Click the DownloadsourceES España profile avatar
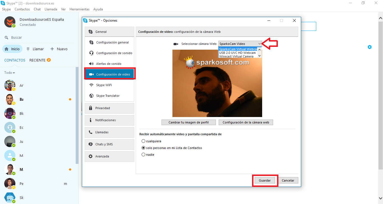 pos(10,22)
